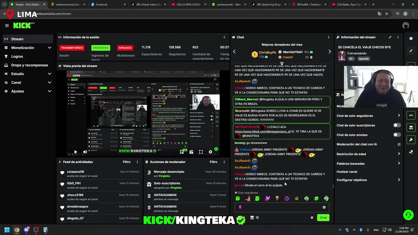The width and height of the screenshot is (418, 235).
Task: Open Windows Start menu
Action: pyautogui.click(x=7, y=230)
